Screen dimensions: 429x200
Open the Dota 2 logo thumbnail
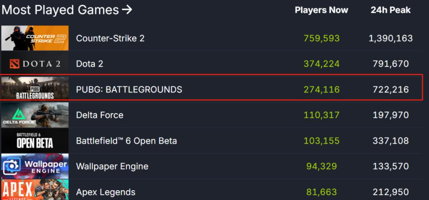35,64
